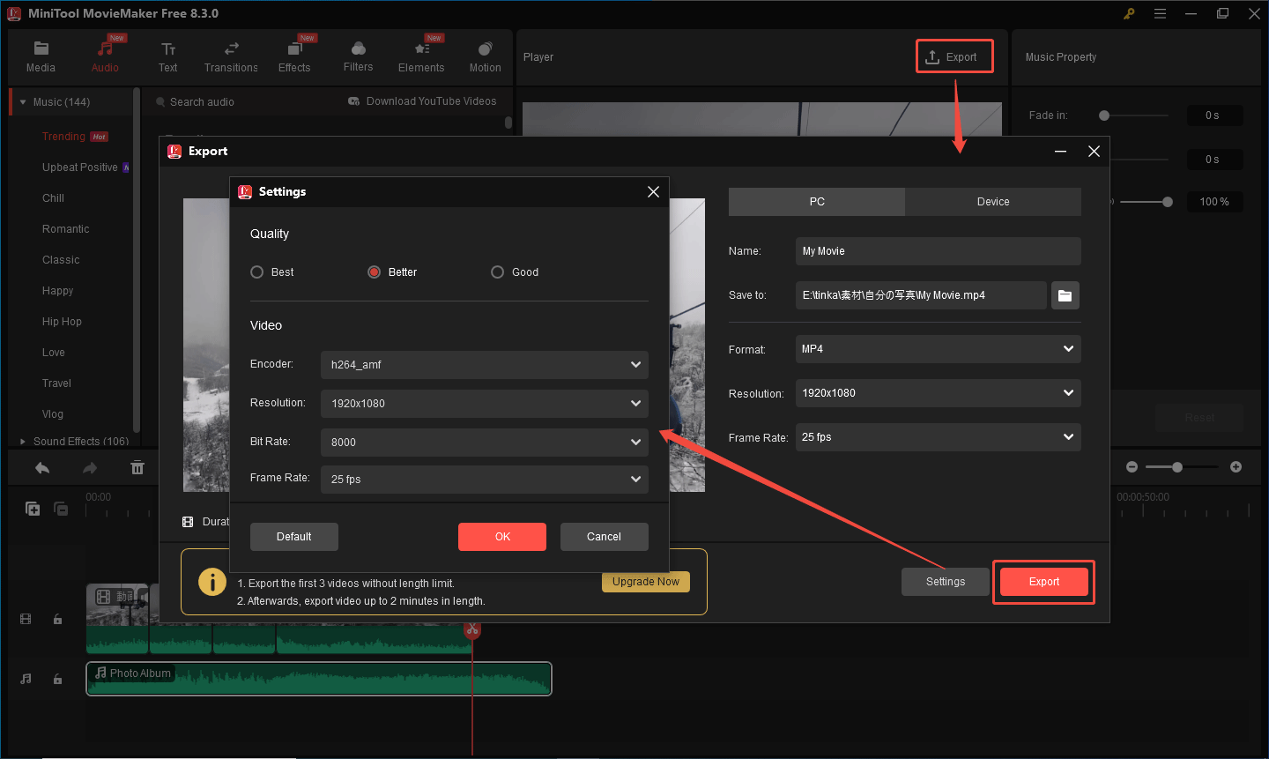Select the Good quality option
Image resolution: width=1269 pixels, height=759 pixels.
pyautogui.click(x=515, y=272)
